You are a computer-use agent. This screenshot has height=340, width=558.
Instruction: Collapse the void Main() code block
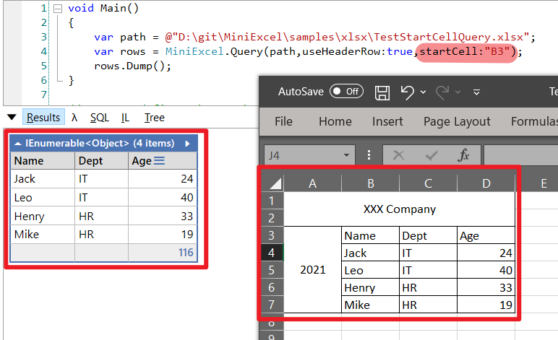pyautogui.click(x=57, y=9)
